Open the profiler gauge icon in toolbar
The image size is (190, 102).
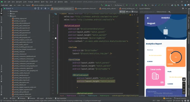pos(142,5)
